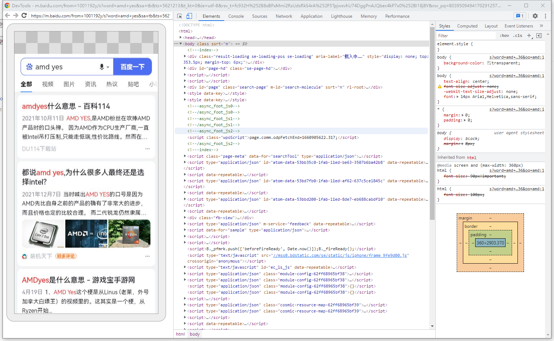Expand the div id=page search-page node
554x341 pixels.
(185, 87)
